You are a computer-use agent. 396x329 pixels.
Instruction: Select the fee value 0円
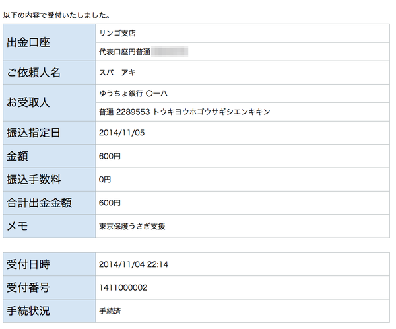pos(105,180)
